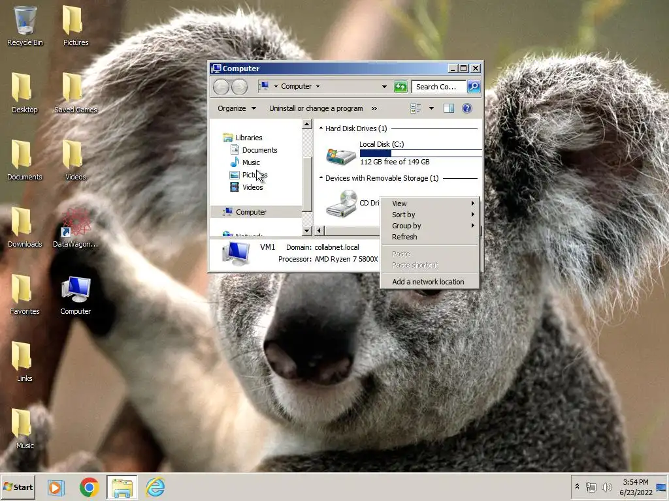669x501 pixels.
Task: Show more toolbar commands chevron
Action: tap(374, 109)
